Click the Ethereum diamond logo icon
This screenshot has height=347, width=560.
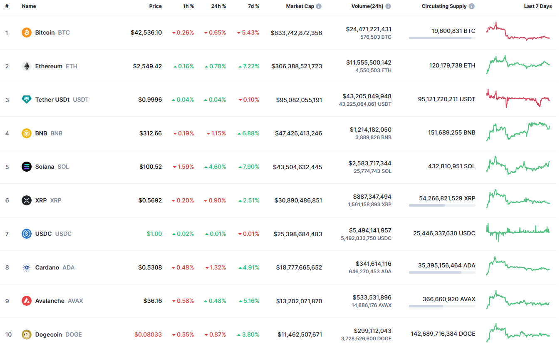[x=27, y=66]
